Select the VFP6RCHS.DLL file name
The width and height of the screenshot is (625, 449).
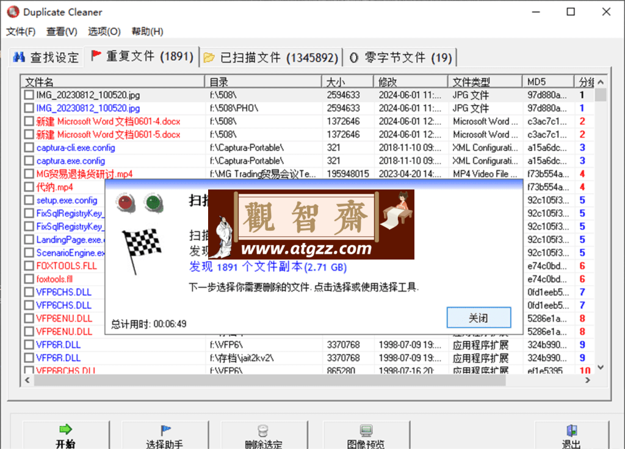point(66,370)
